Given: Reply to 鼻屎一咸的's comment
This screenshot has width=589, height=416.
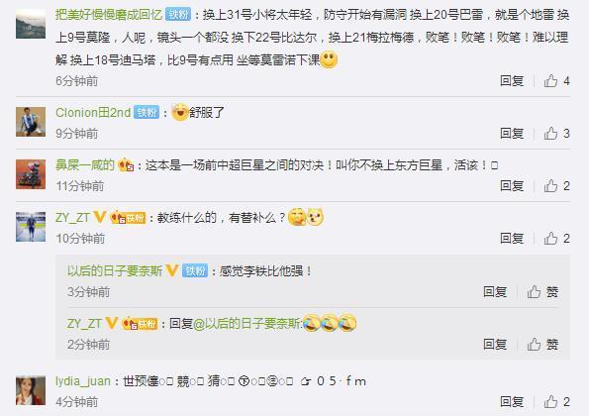Looking at the screenshot, I should pos(512,186).
